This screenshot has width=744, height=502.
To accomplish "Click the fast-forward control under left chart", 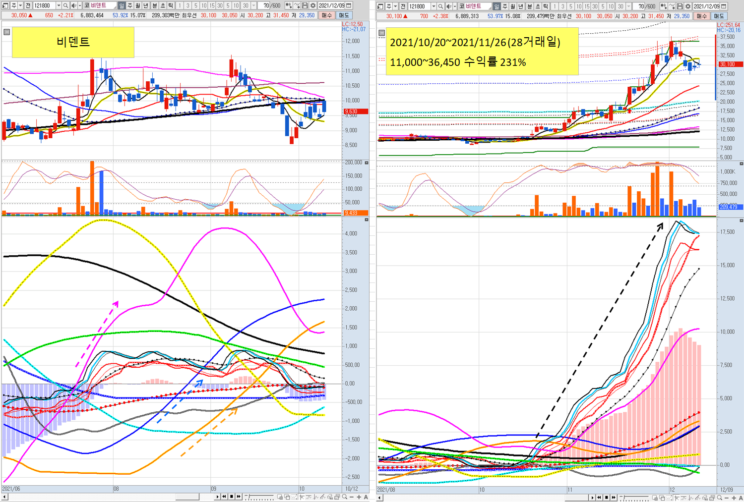I will tap(239, 497).
